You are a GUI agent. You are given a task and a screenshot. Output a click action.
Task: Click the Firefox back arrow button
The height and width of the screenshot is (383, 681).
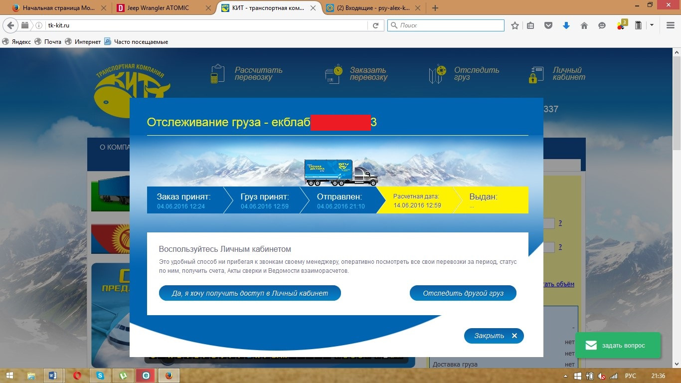(11, 25)
